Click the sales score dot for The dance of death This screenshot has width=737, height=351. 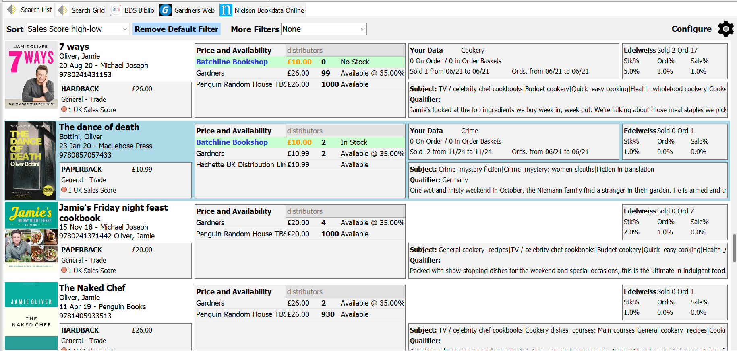(64, 190)
